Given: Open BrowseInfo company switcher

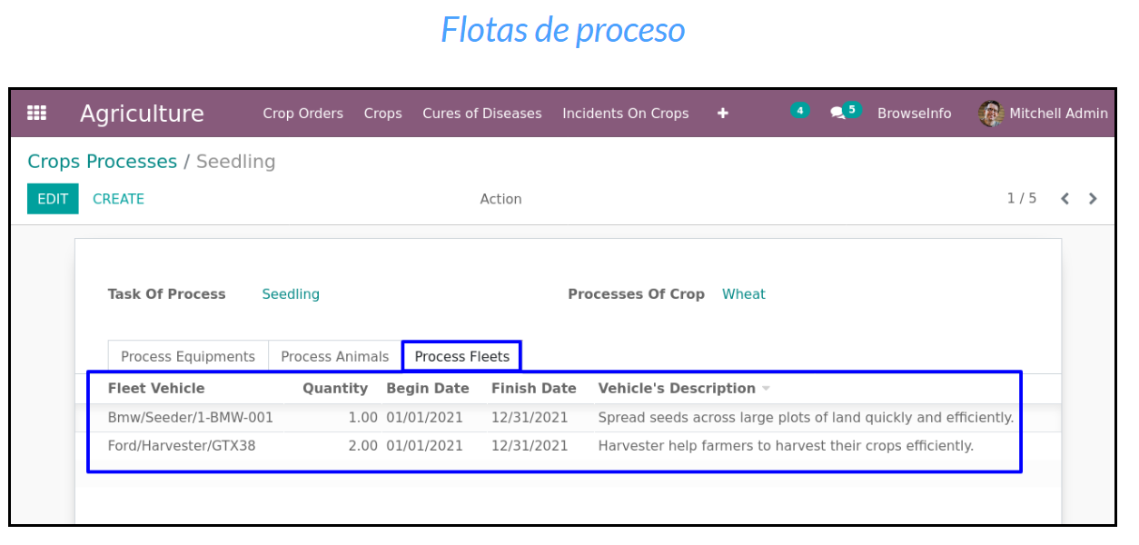Looking at the screenshot, I should pyautogui.click(x=914, y=114).
